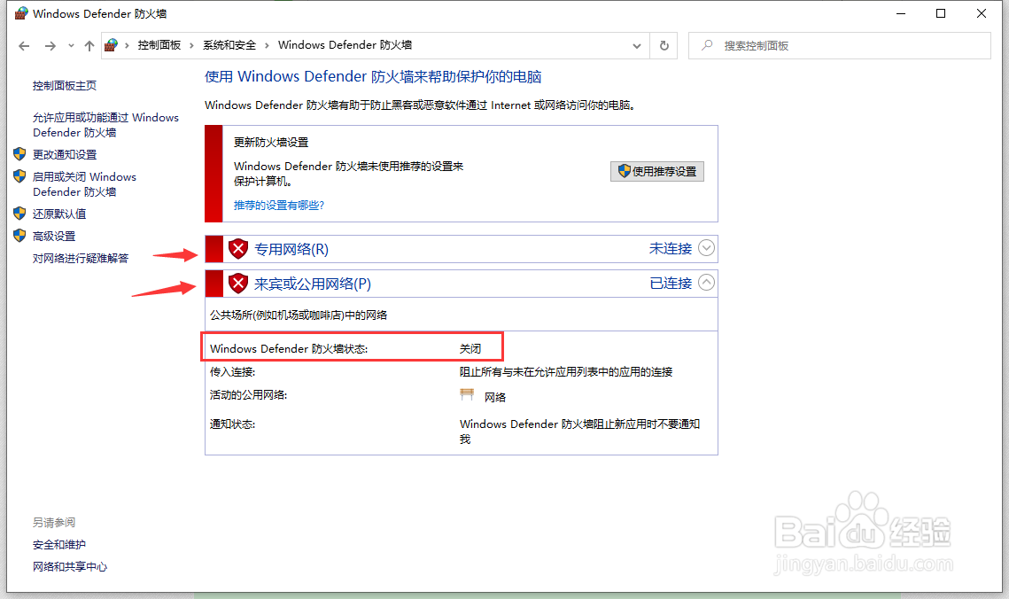Click the 搜索控制面板 search field
This screenshot has width=1009, height=599.
[840, 46]
